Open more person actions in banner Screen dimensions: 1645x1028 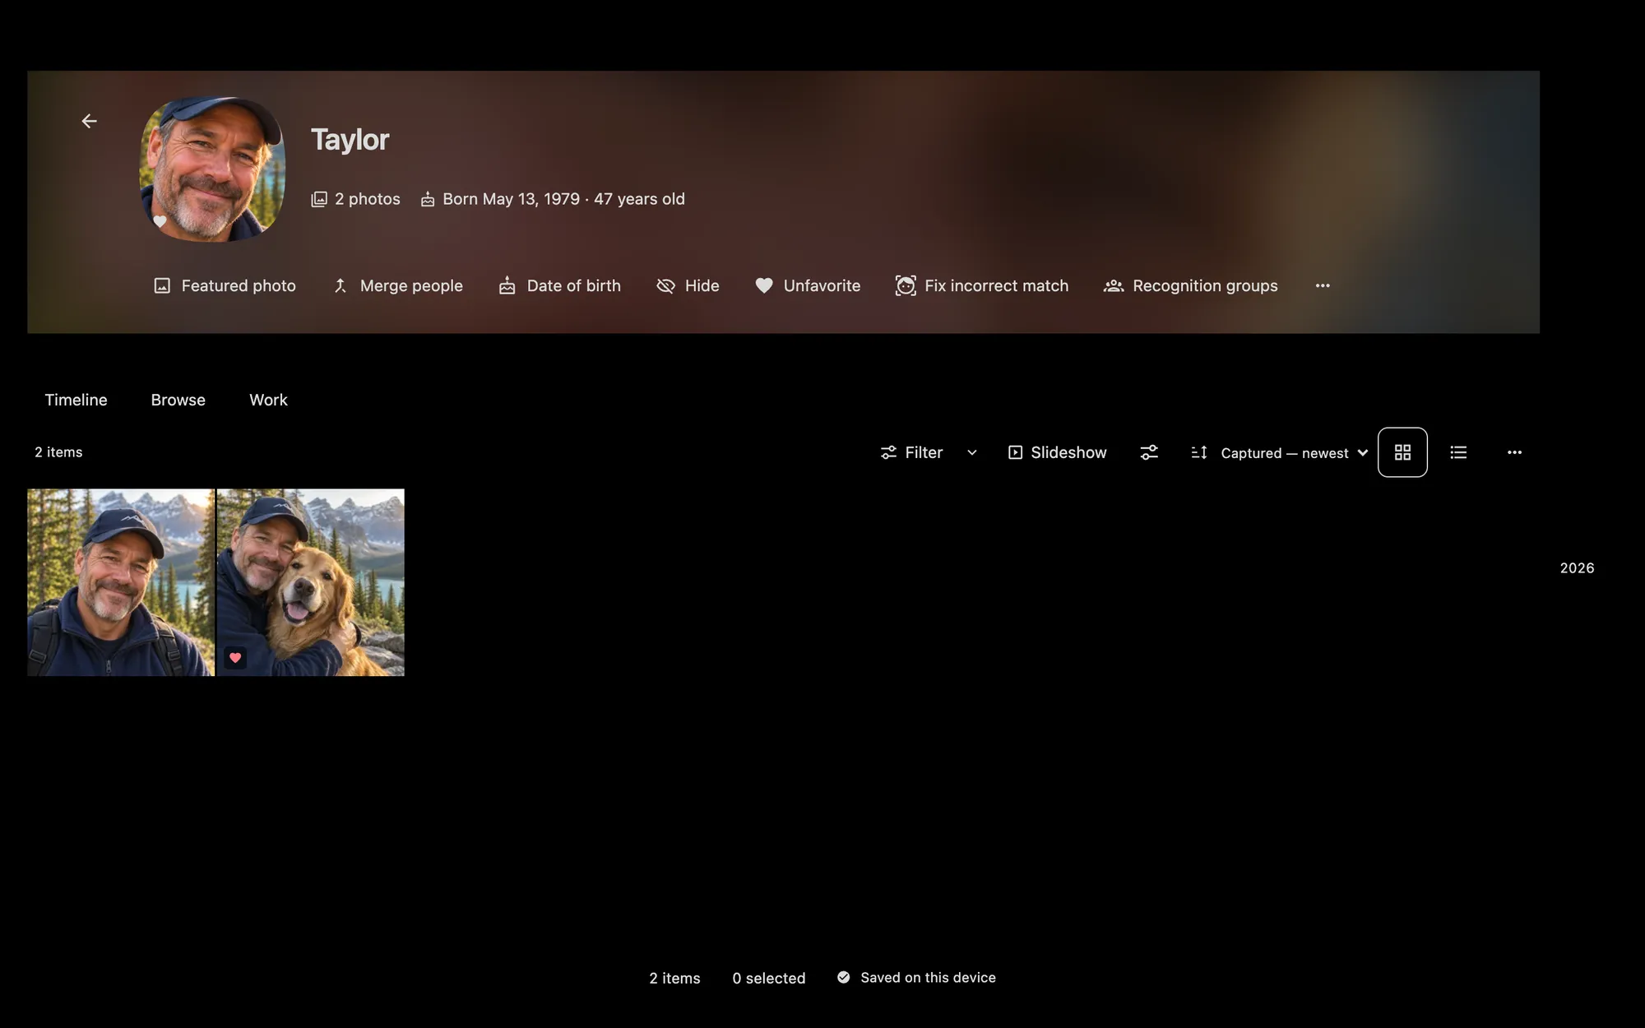pyautogui.click(x=1323, y=285)
